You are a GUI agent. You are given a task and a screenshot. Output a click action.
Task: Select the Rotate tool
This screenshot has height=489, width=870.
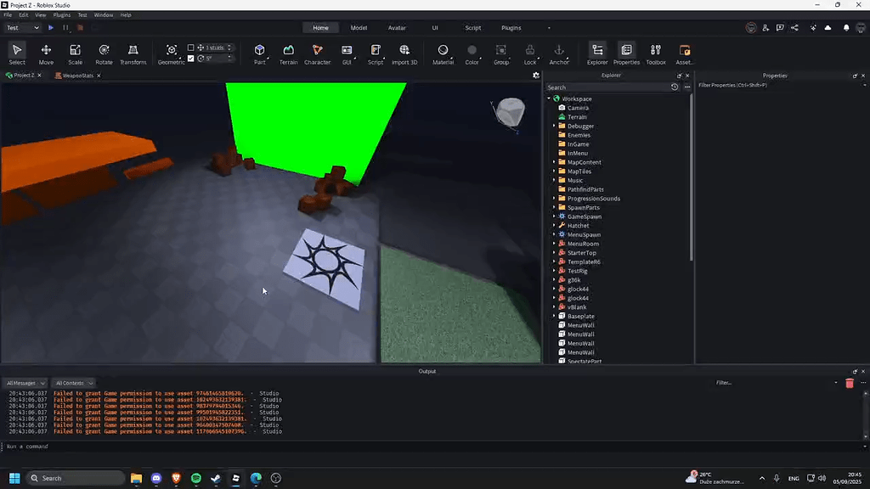(x=103, y=53)
